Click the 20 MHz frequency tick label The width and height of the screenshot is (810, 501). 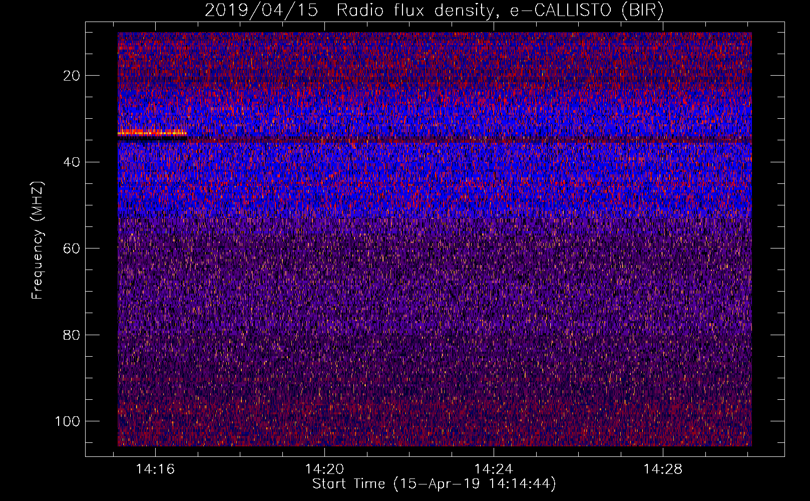[x=72, y=76]
